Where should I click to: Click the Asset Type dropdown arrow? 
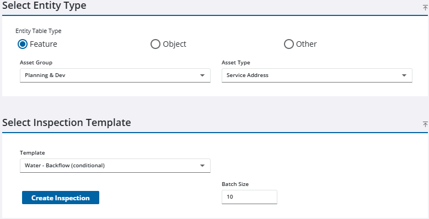(x=404, y=75)
